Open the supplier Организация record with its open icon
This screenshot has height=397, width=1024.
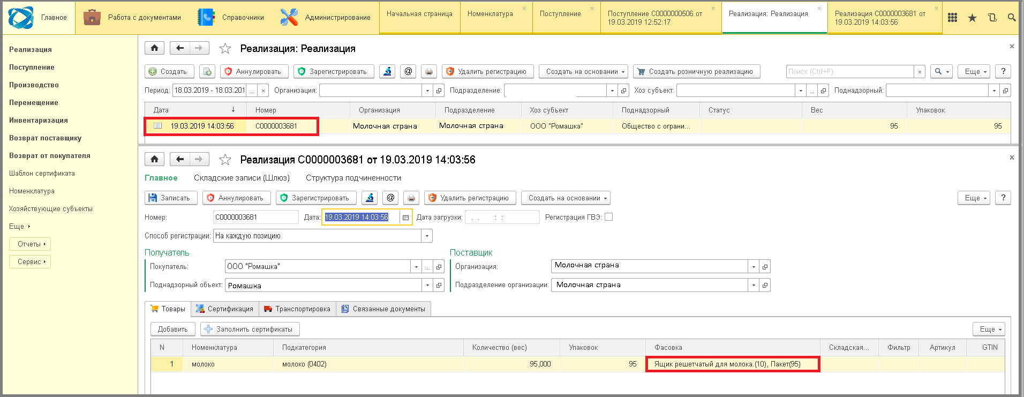[x=765, y=267]
